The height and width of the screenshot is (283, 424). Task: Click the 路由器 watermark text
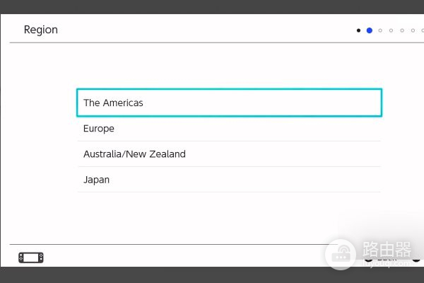point(386,249)
